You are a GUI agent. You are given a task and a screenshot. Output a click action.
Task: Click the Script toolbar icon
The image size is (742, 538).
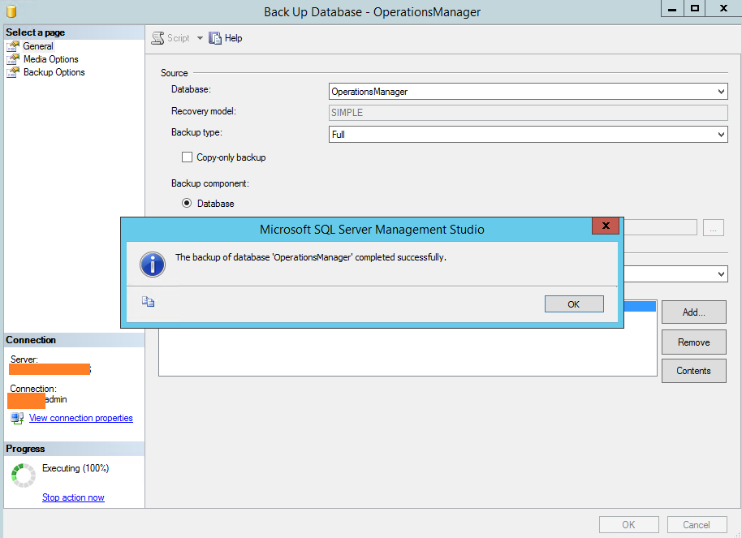click(x=157, y=38)
